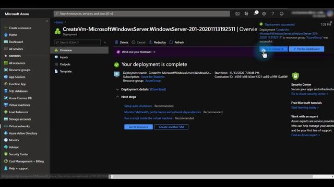Select Overview in deployment menu
Viewport: 334px width, 187px height.
tap(79, 50)
